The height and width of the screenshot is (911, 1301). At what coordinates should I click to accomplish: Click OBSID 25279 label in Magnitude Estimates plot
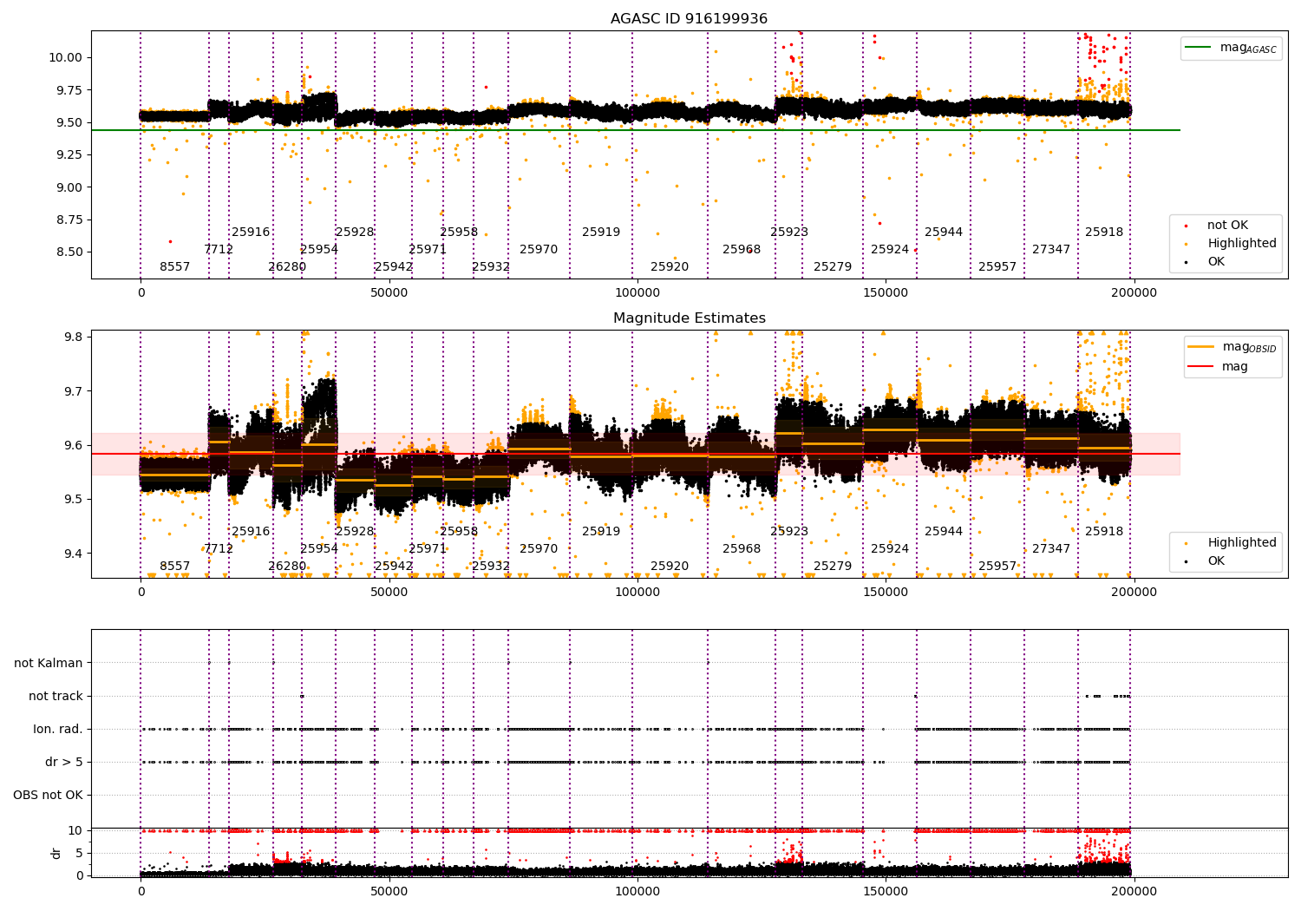[x=833, y=567]
